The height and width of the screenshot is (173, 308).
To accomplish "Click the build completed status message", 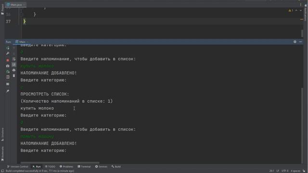I will tap(39, 171).
